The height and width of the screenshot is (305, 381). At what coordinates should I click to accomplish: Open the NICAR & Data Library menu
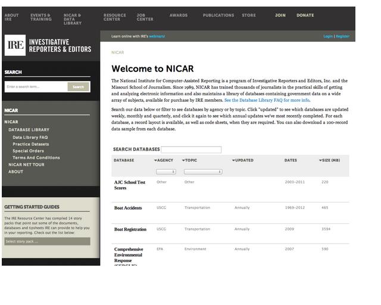point(73,19)
